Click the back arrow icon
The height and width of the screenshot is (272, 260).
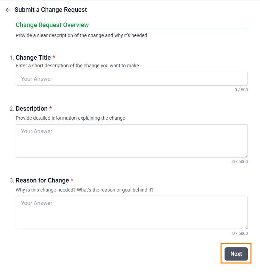8,10
